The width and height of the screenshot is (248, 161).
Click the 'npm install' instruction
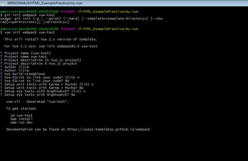pyautogui.click(x=21, y=119)
